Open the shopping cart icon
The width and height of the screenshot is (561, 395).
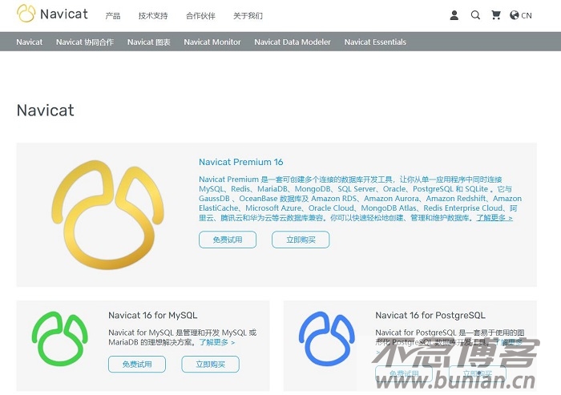[495, 15]
